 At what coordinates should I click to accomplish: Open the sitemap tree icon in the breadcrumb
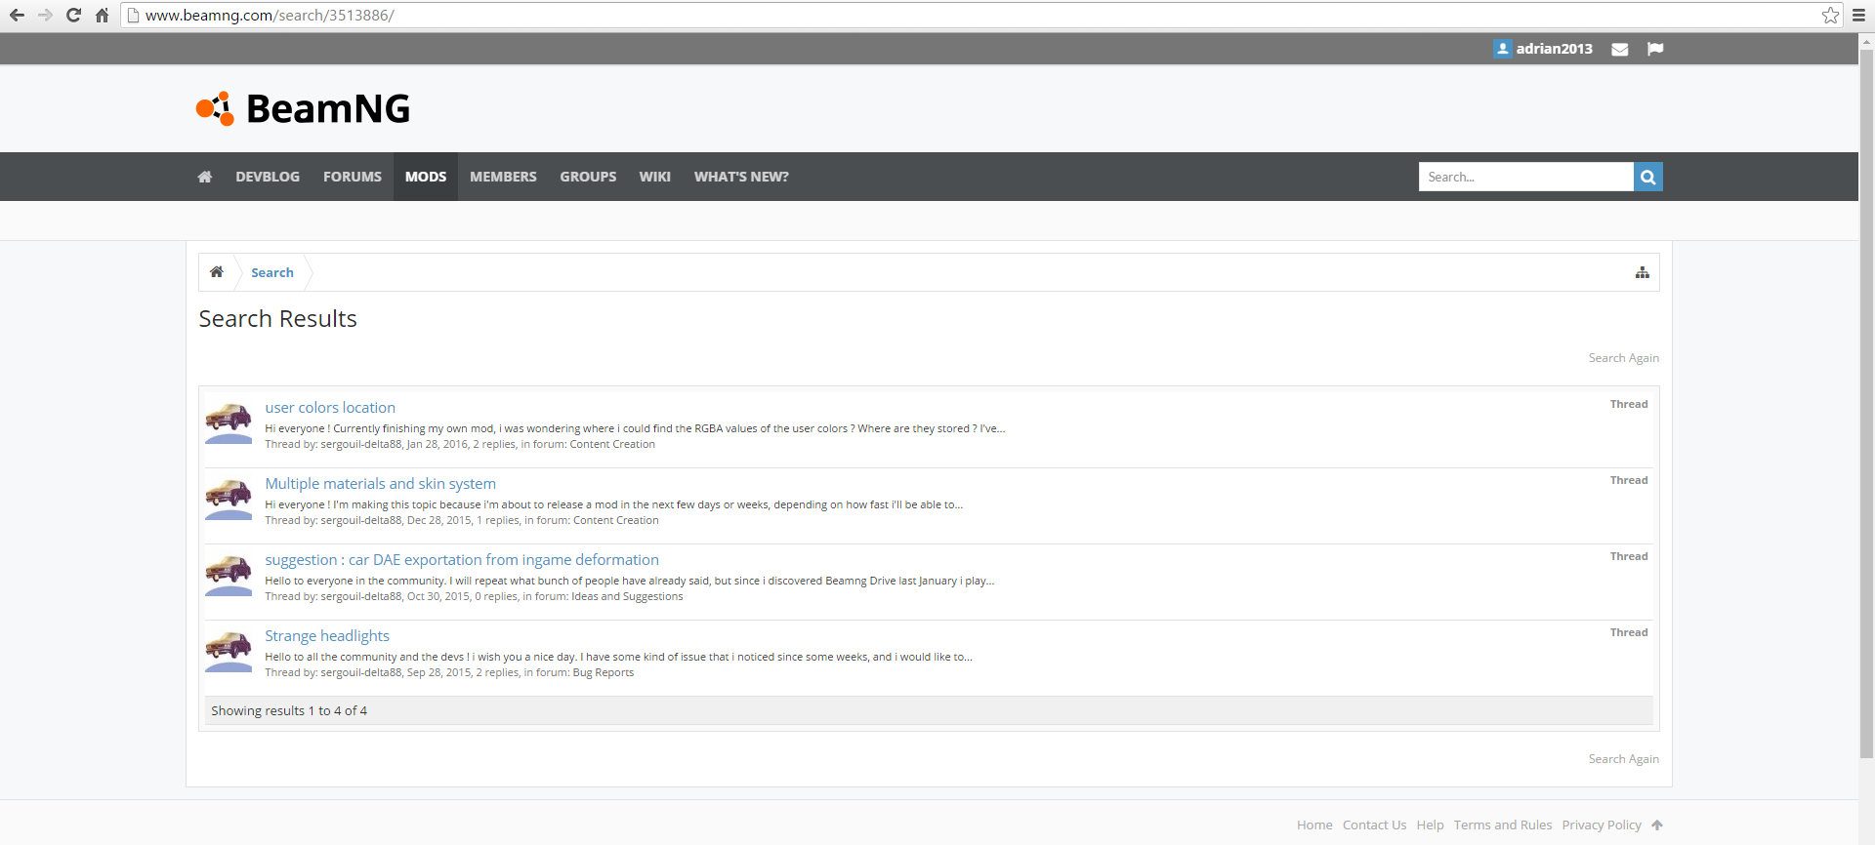click(1643, 272)
